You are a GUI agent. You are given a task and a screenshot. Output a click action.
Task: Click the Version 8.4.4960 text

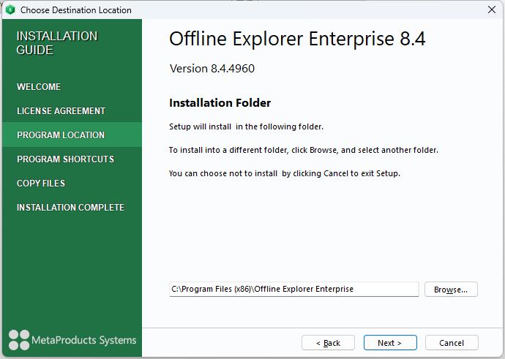pos(212,69)
